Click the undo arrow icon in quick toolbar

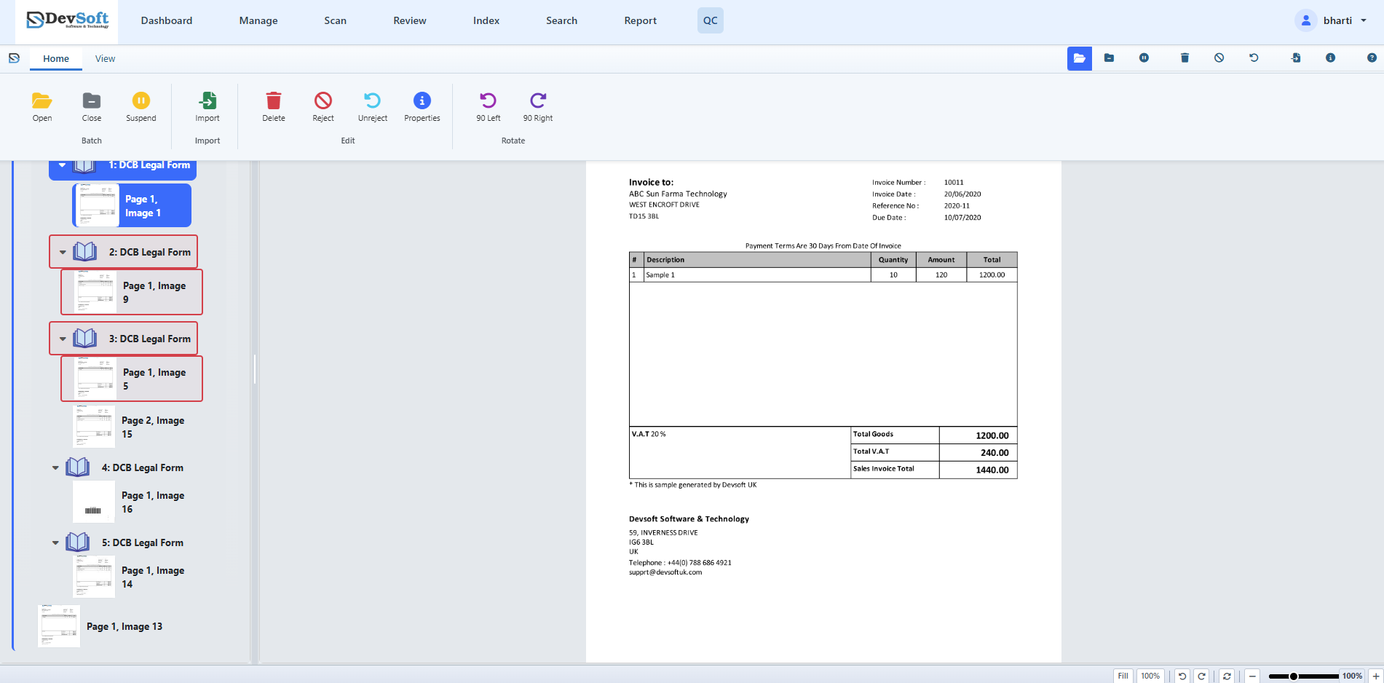[1254, 58]
